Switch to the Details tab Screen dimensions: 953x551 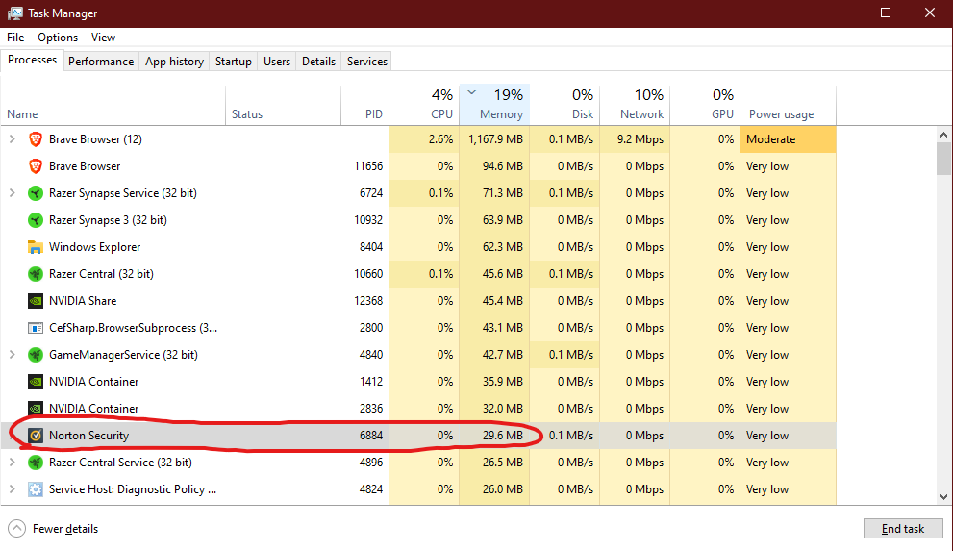318,62
